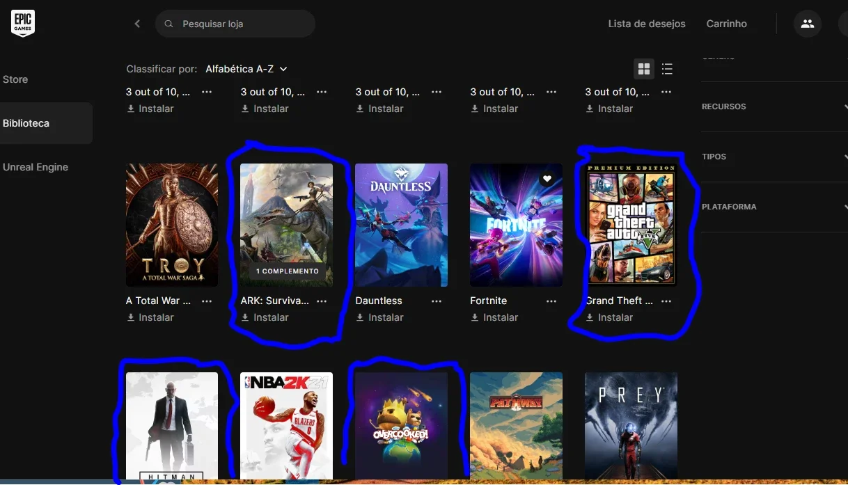Click the 'Dauntless' title text
Screen dimensions: 848x485
click(379, 301)
